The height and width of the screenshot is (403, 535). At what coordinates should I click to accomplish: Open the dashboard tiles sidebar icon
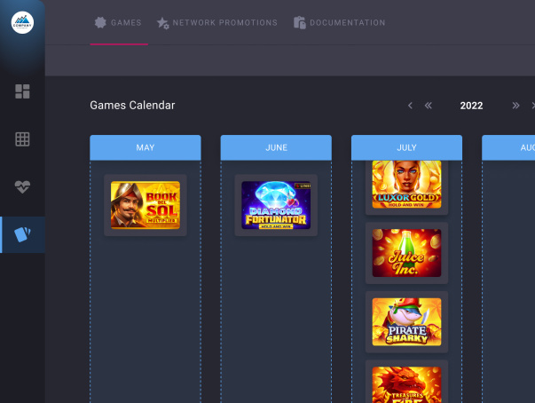(22, 91)
